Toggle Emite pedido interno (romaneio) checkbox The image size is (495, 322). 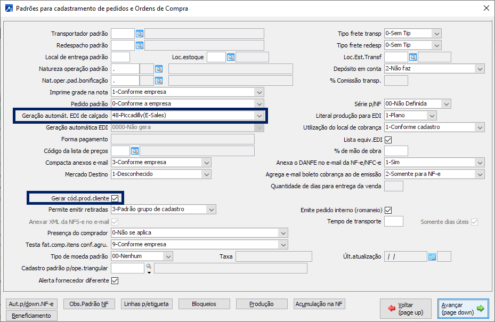point(388,210)
